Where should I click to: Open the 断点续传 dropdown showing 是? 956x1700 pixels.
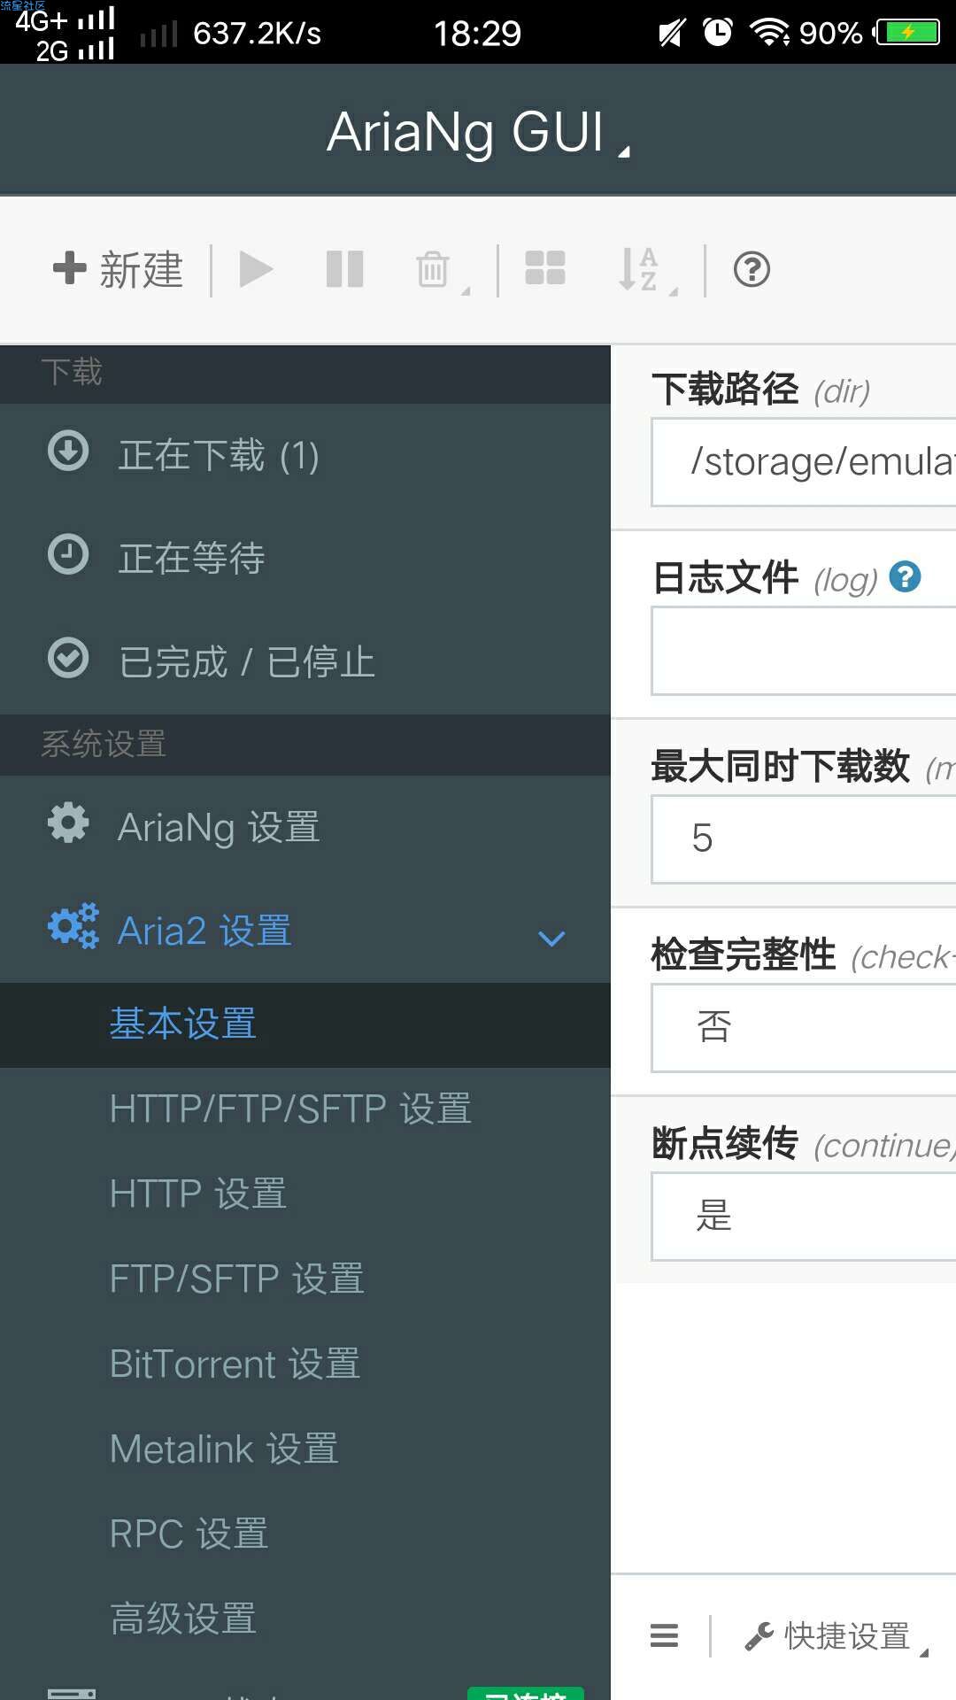click(804, 1216)
